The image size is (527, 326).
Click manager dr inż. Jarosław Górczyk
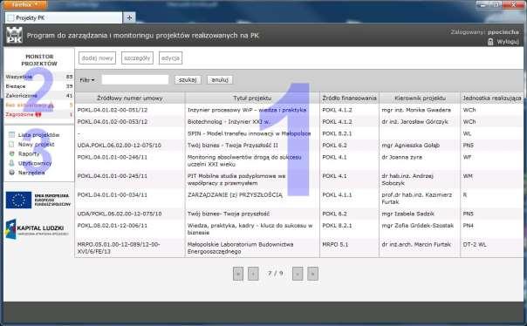[x=414, y=121]
